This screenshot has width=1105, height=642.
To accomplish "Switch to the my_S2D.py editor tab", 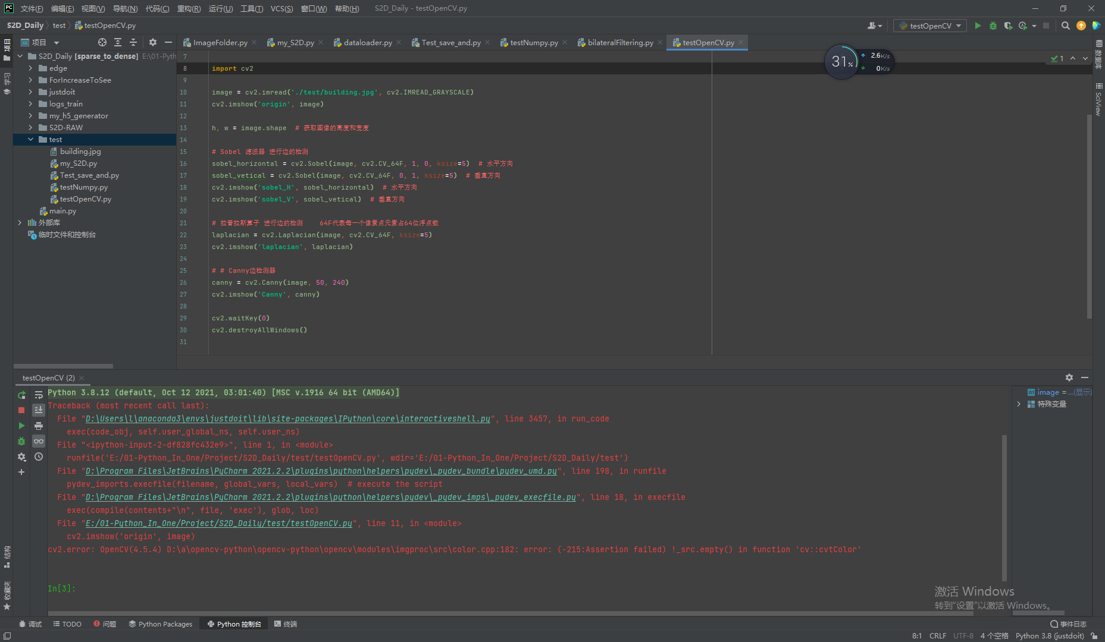I will pos(295,42).
